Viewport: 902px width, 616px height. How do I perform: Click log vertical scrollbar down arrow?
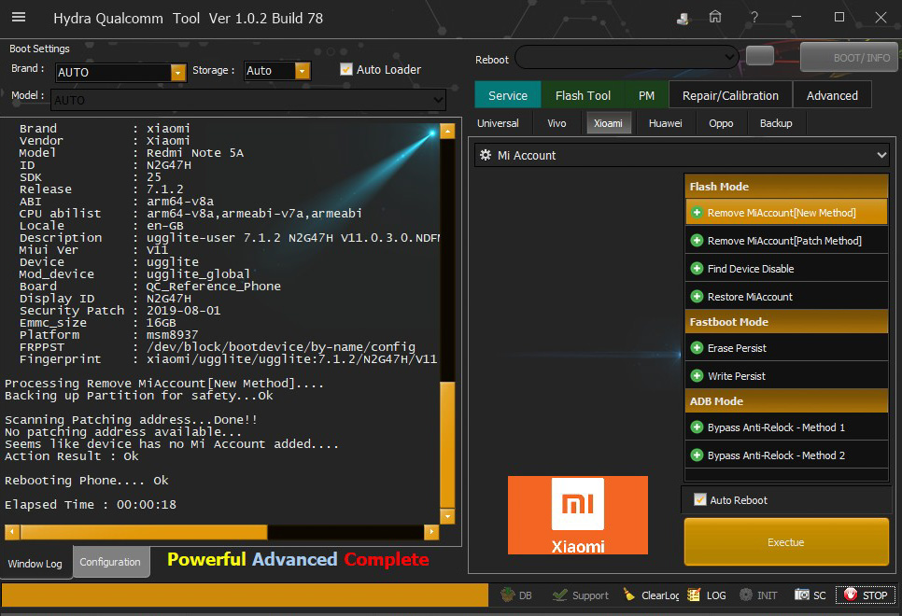click(447, 516)
